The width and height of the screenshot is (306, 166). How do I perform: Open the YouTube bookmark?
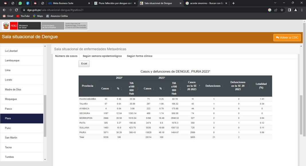23,16
